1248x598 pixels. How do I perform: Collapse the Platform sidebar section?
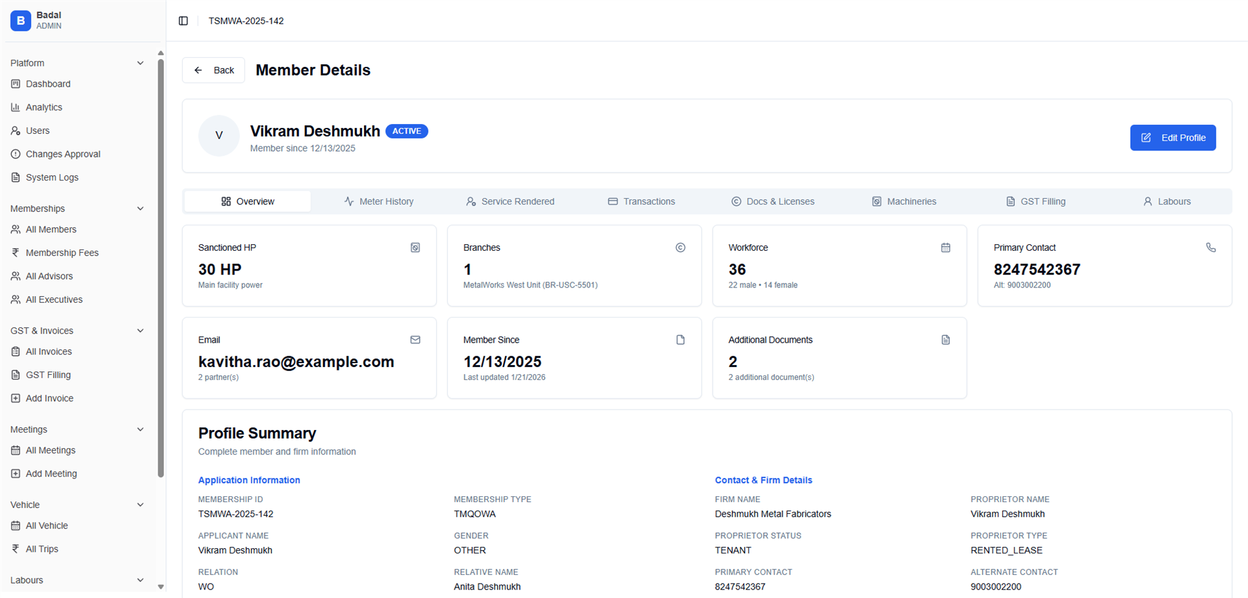[140, 63]
